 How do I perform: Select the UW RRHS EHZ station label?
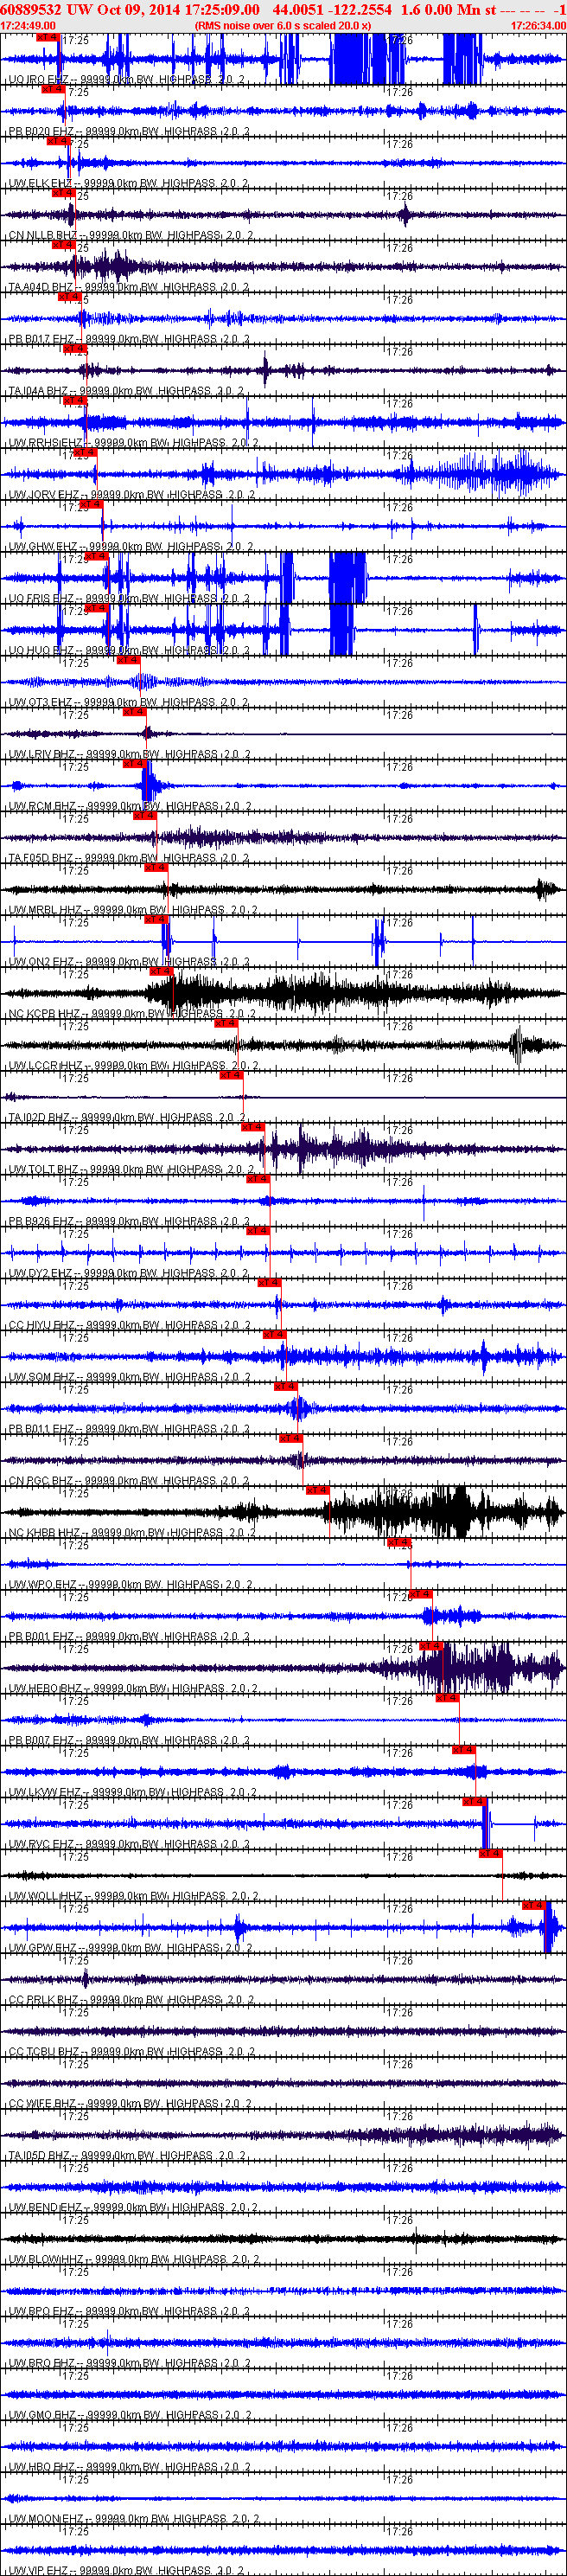pos(133,443)
